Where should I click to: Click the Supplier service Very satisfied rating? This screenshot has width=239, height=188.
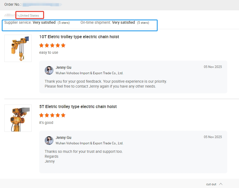click(x=44, y=23)
